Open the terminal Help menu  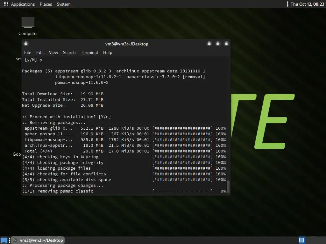(x=108, y=52)
